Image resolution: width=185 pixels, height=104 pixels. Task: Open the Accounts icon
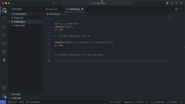coord(4,88)
